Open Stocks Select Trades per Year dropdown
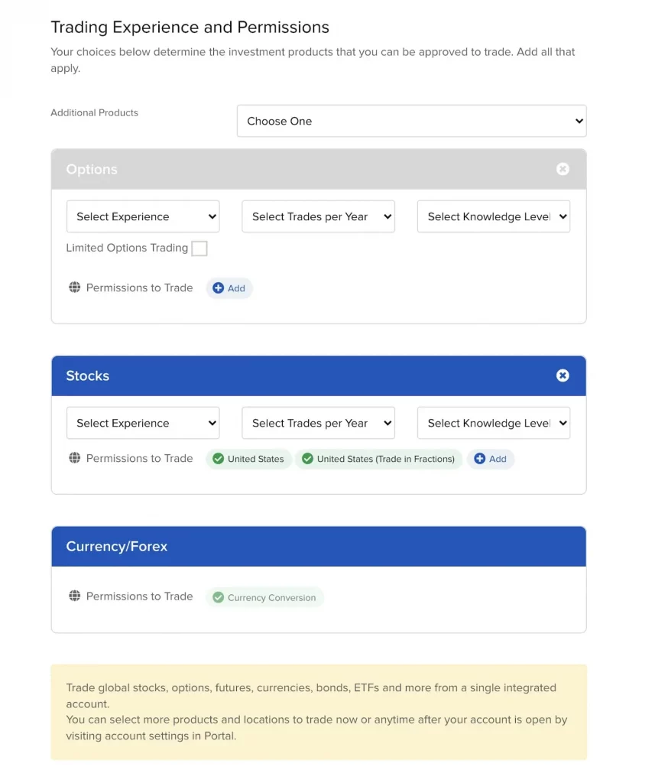This screenshot has width=655, height=783. 318,423
